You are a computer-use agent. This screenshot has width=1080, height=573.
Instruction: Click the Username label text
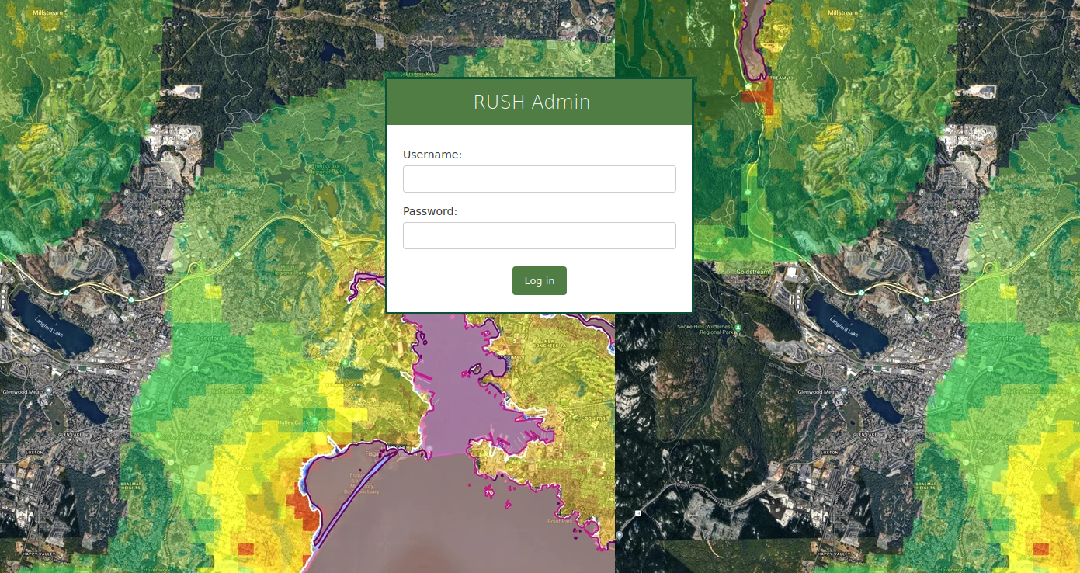tap(432, 155)
